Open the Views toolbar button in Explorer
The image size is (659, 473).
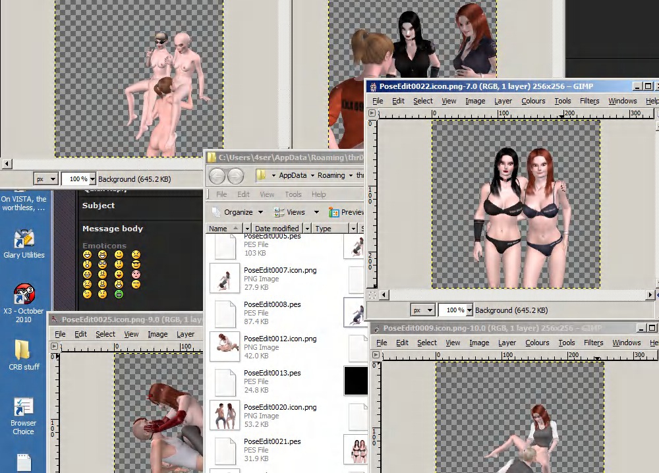pyautogui.click(x=289, y=212)
